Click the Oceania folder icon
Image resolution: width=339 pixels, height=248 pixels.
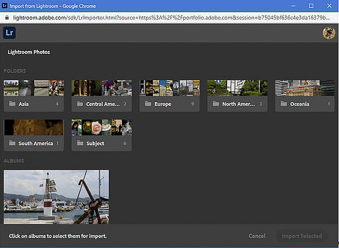tap(283, 104)
